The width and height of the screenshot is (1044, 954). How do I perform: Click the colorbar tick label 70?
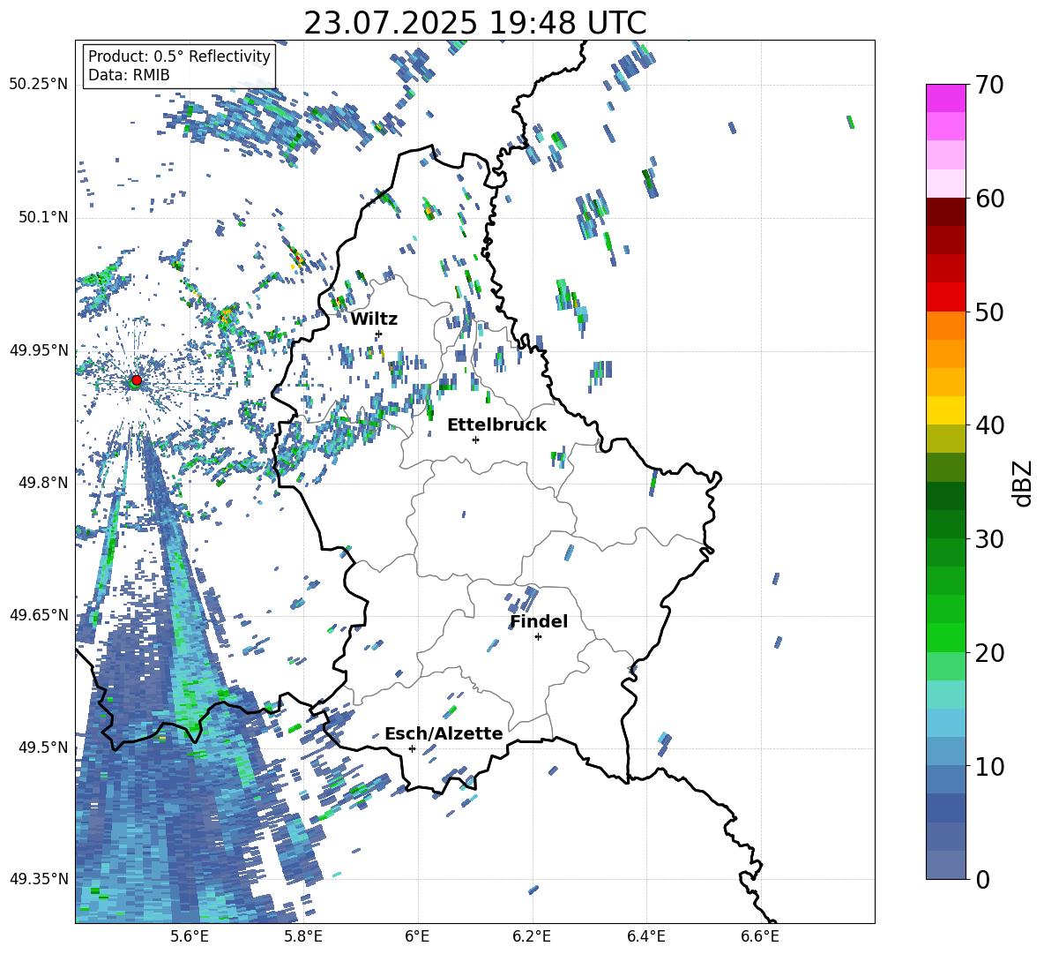pos(989,86)
